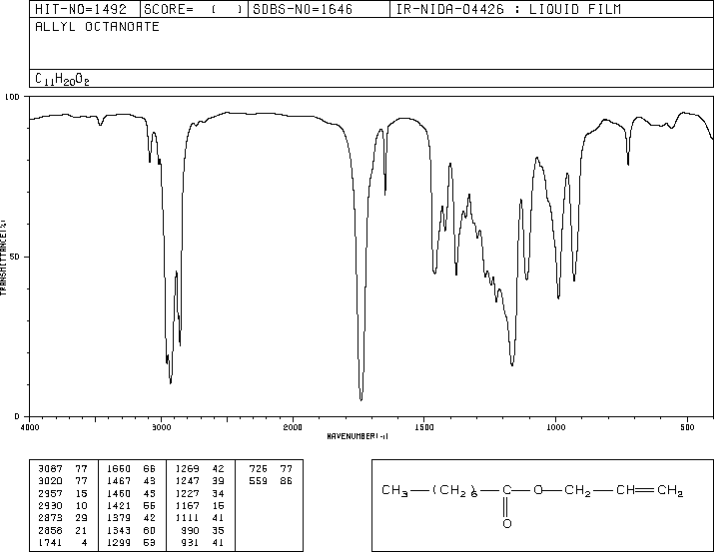
Task: Select peak value 1467 in the table
Action: click(x=119, y=481)
